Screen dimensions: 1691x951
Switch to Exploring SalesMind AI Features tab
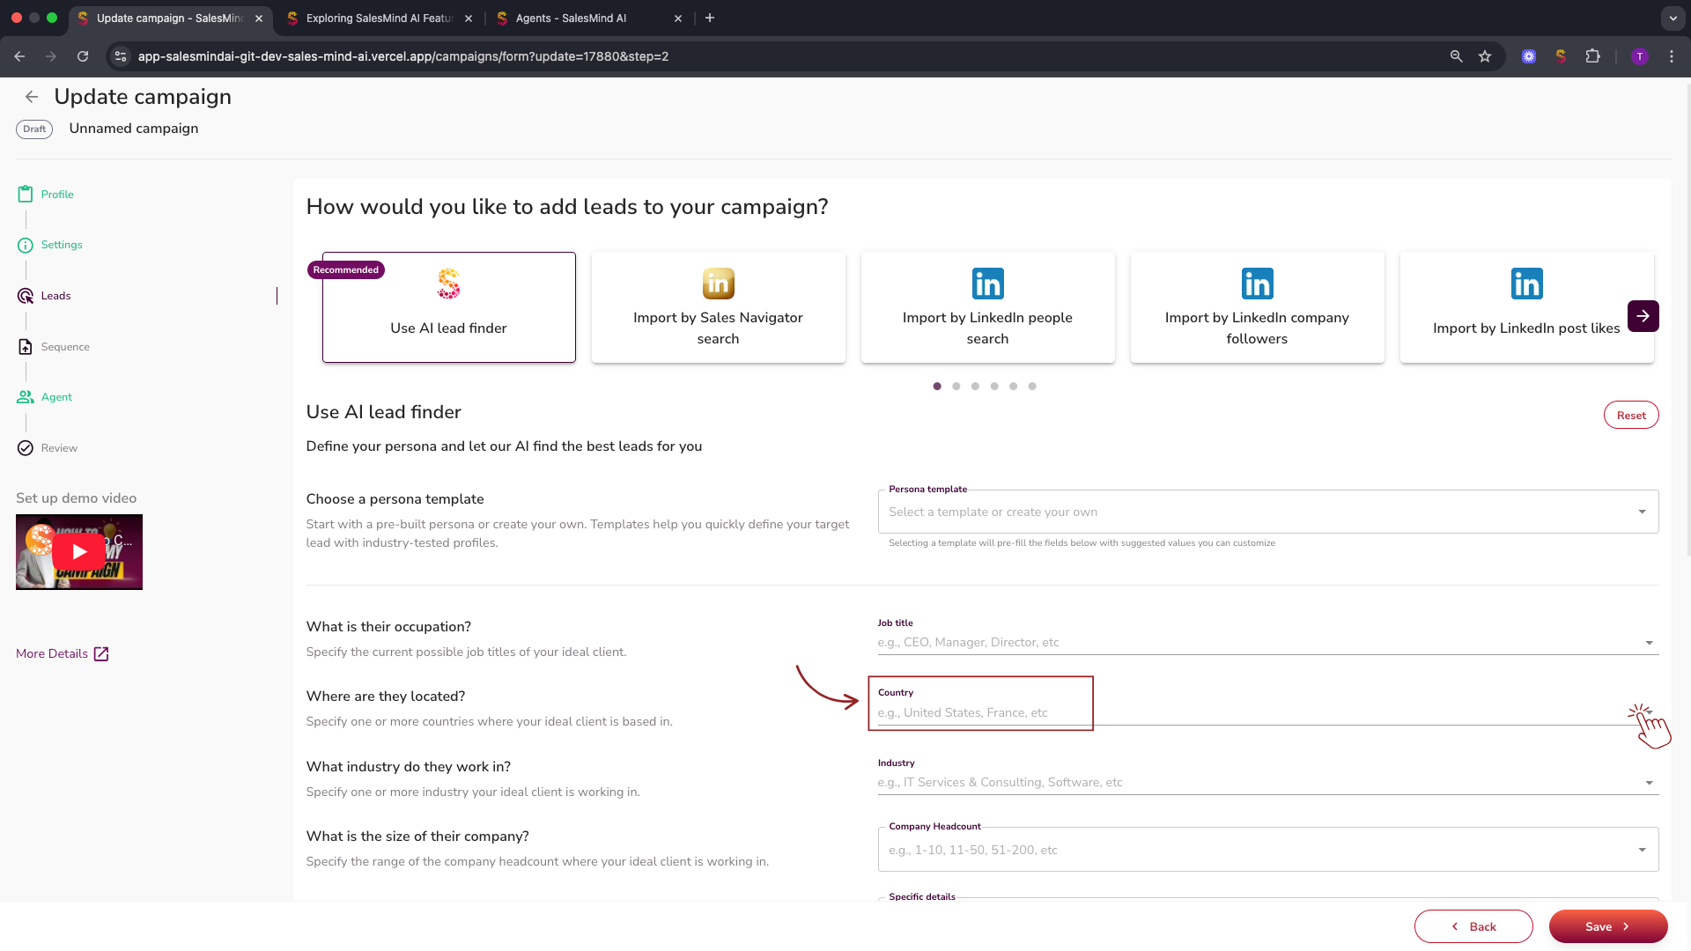(x=379, y=18)
